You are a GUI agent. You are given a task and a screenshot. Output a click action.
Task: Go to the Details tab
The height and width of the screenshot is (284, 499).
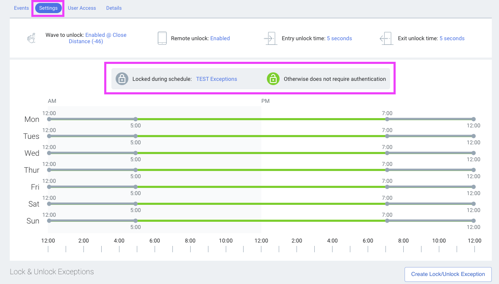point(114,8)
